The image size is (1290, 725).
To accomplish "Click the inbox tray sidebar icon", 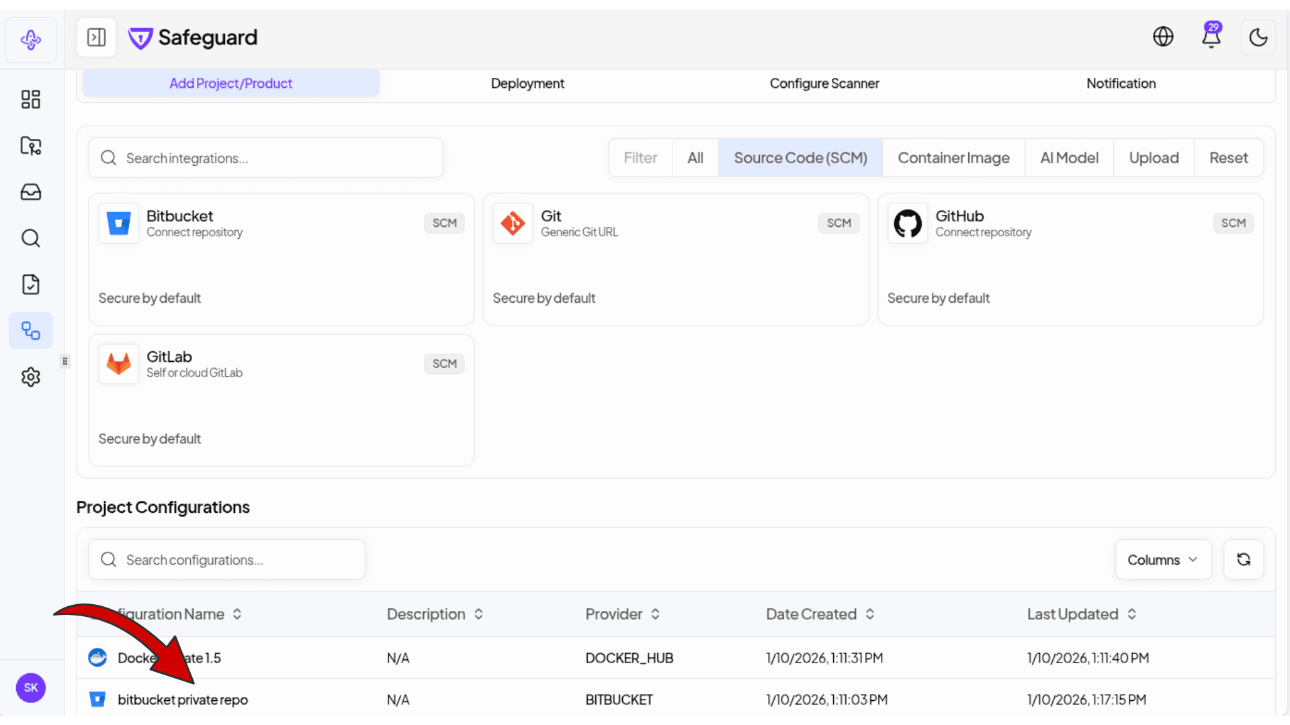I will pyautogui.click(x=31, y=192).
